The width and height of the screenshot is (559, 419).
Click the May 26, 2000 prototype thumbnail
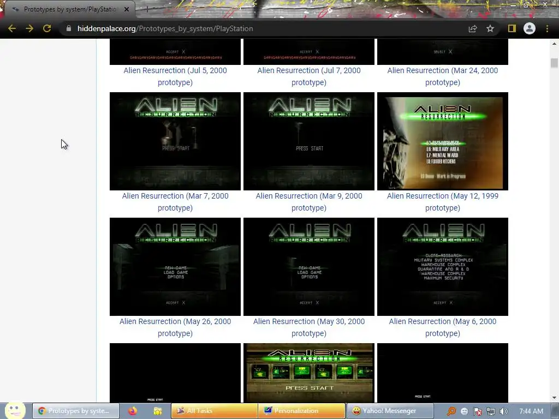[x=175, y=266]
